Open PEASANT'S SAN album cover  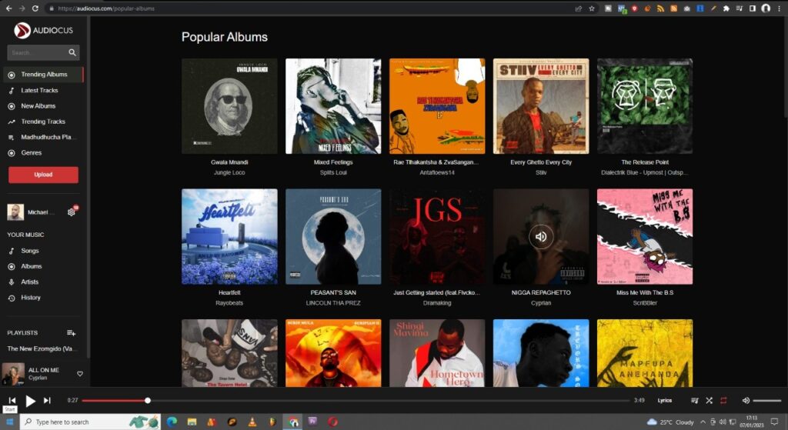pyautogui.click(x=333, y=237)
